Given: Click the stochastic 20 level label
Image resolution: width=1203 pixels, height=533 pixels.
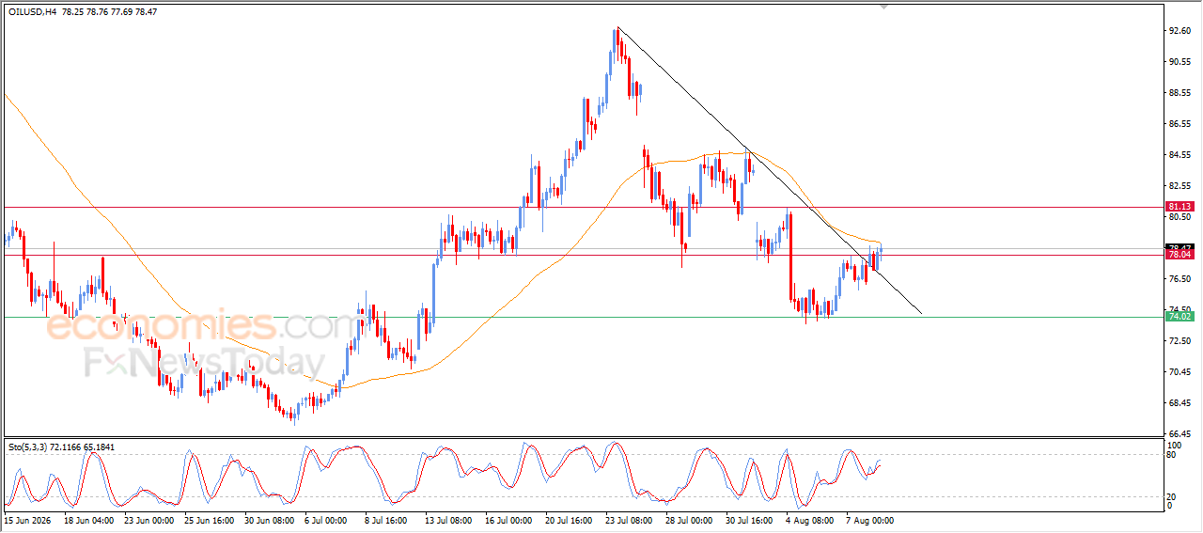Looking at the screenshot, I should pyautogui.click(x=1173, y=496).
